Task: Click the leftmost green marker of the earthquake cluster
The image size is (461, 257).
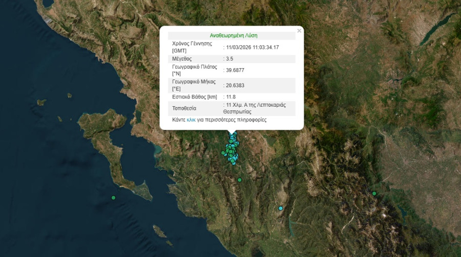Action: click(223, 153)
